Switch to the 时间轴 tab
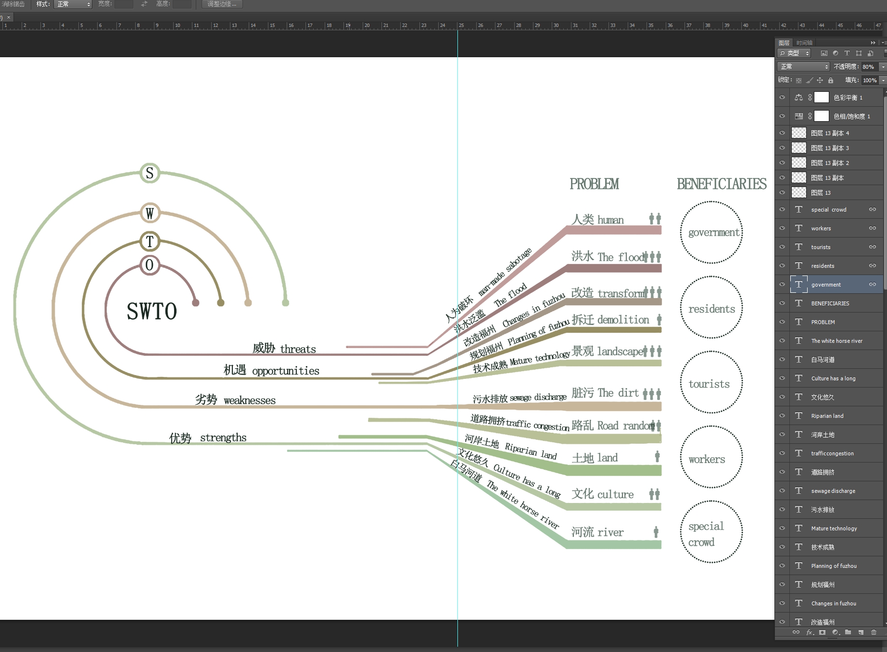 804,43
